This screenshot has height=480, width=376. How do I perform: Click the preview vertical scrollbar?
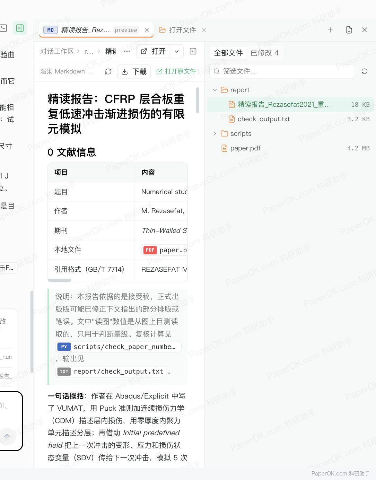(198, 100)
